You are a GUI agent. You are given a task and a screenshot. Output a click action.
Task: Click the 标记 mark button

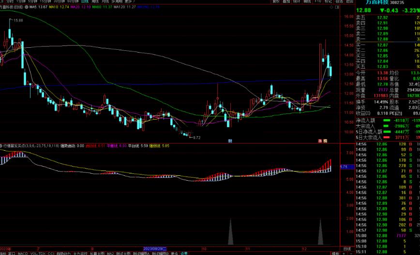(329, 1)
